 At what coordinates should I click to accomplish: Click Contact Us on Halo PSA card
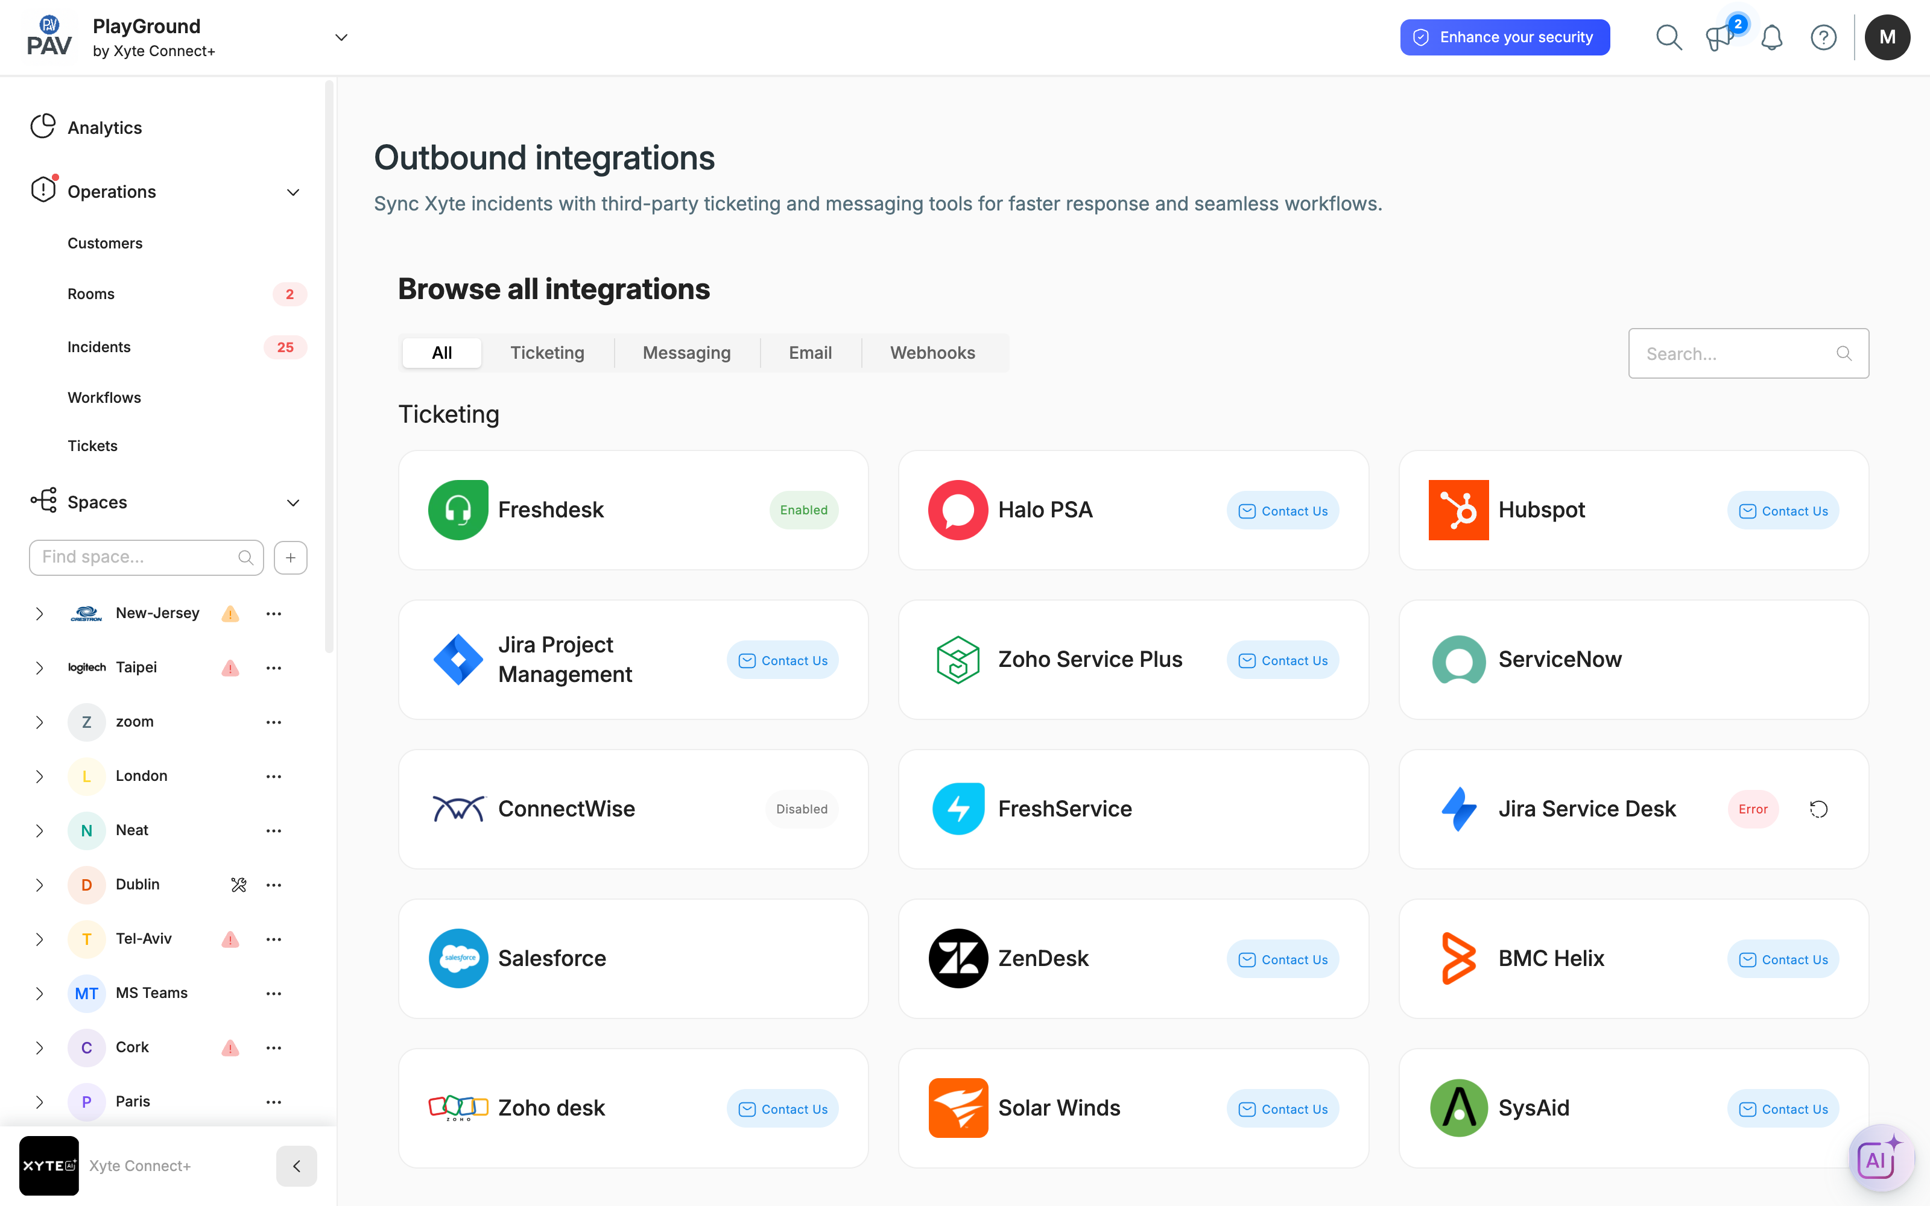point(1282,511)
